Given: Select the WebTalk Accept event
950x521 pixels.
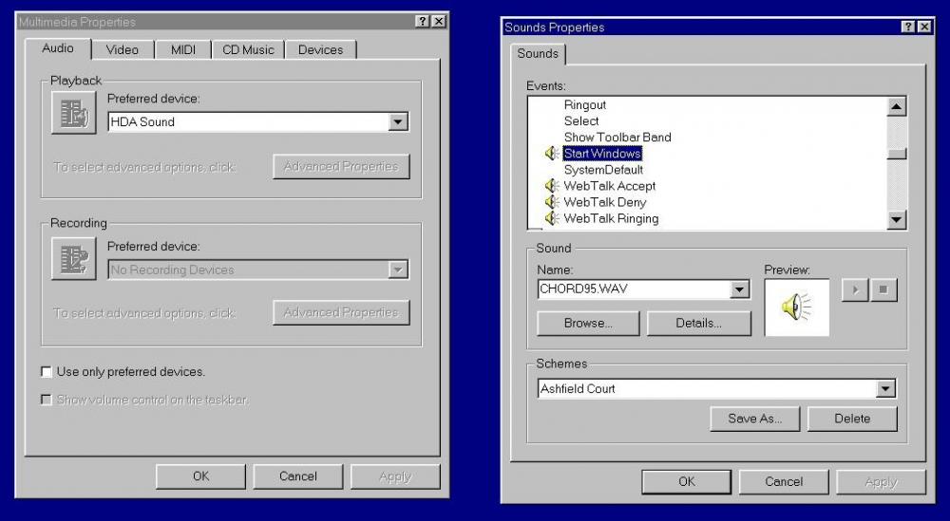Looking at the screenshot, I should coord(610,186).
